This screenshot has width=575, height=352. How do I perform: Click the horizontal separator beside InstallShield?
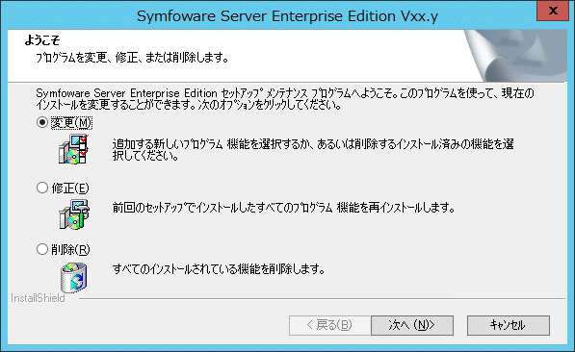coord(323,299)
